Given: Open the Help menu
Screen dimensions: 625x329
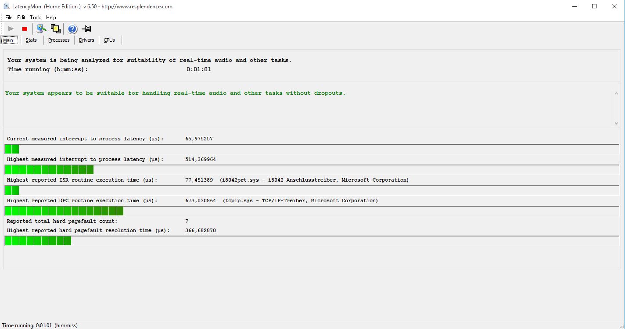Looking at the screenshot, I should (x=51, y=18).
